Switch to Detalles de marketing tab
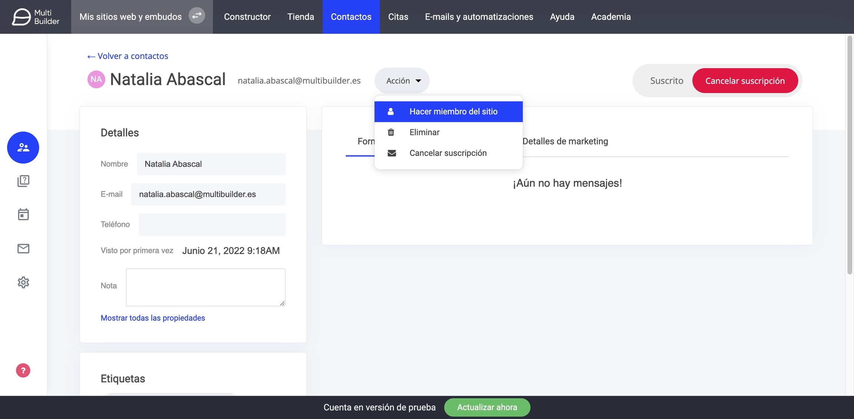This screenshot has width=854, height=419. click(565, 141)
